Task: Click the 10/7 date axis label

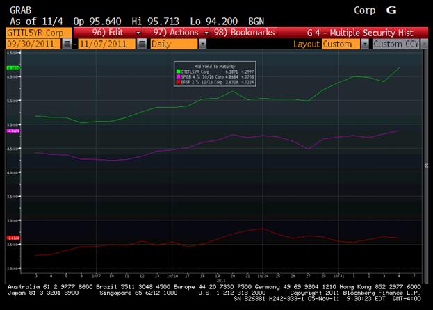Action: (x=97, y=276)
